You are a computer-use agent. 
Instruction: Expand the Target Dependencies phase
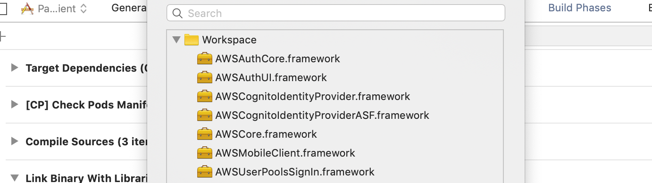click(x=15, y=68)
